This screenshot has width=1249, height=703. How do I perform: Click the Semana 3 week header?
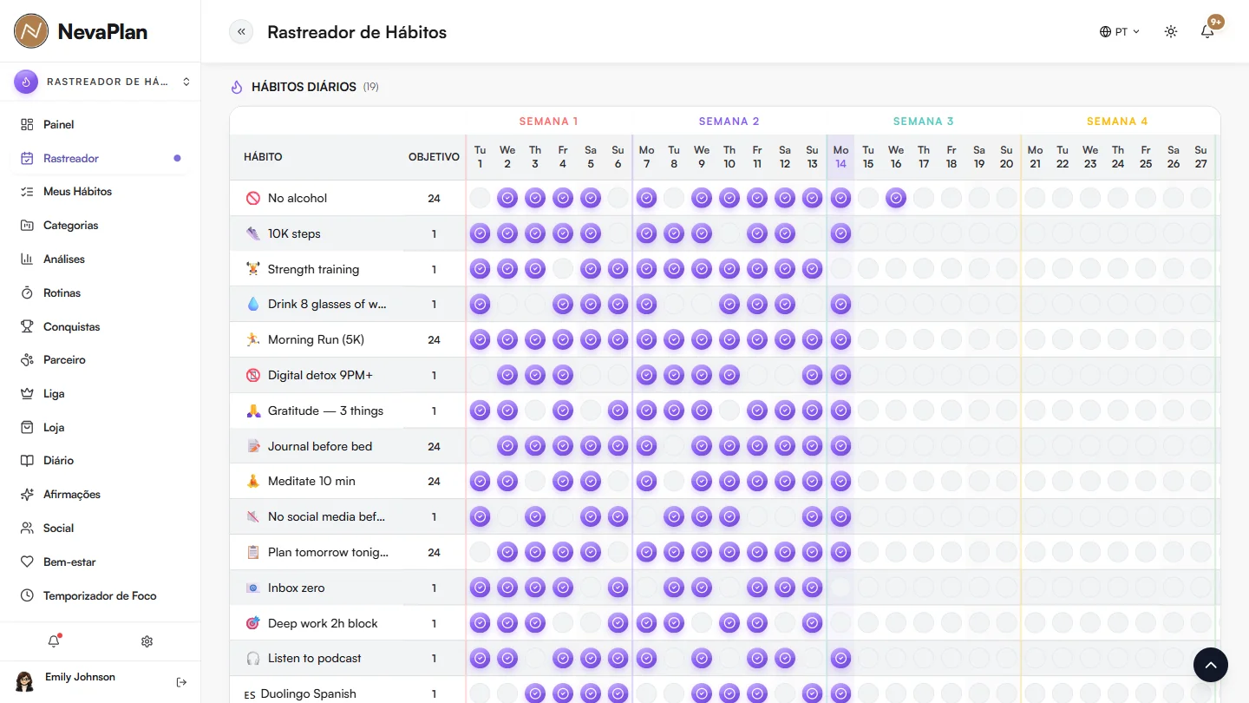(924, 122)
